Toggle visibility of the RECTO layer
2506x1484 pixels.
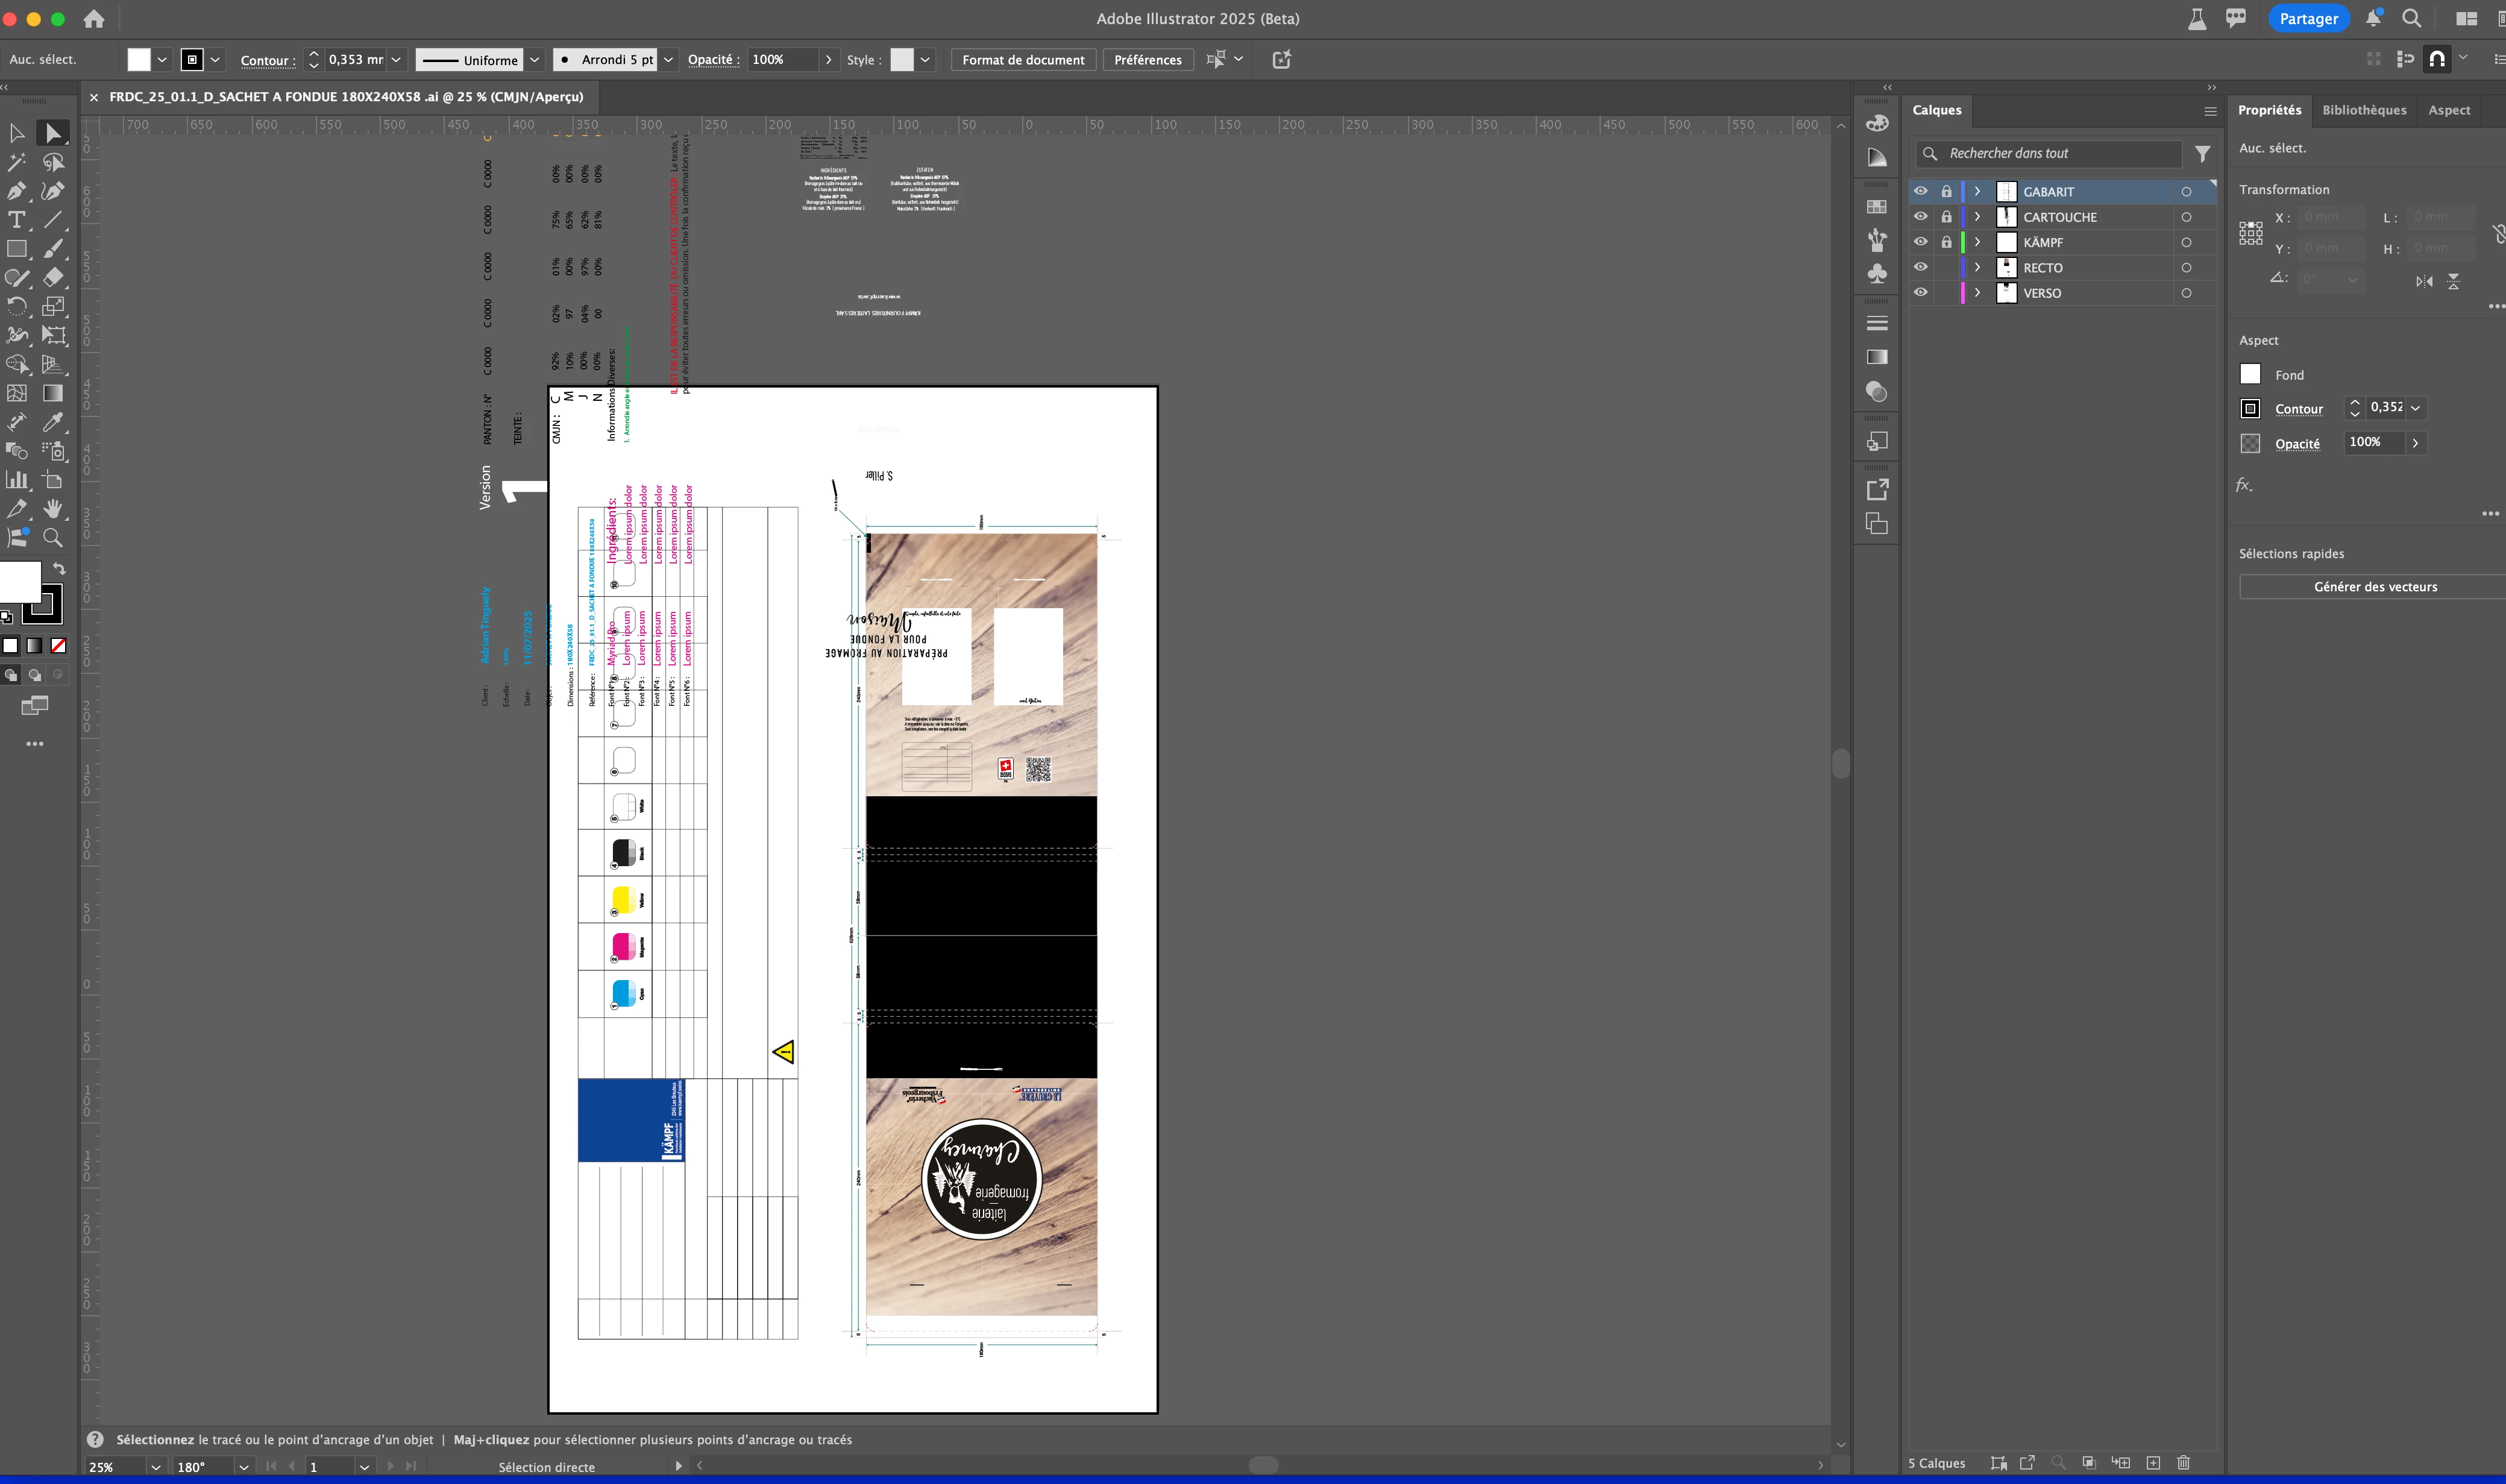(x=1920, y=267)
